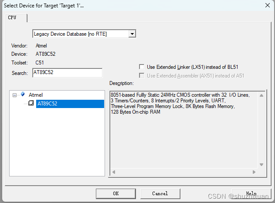The width and height of the screenshot is (275, 203).
Task: Confirm device selection with OK
Action: pyautogui.click(x=116, y=193)
